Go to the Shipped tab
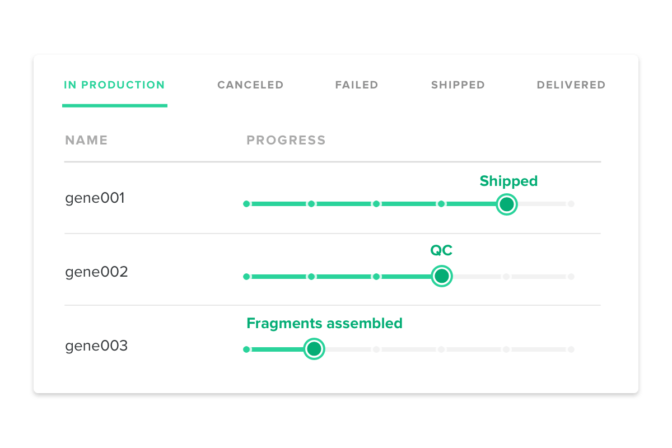 (x=458, y=85)
